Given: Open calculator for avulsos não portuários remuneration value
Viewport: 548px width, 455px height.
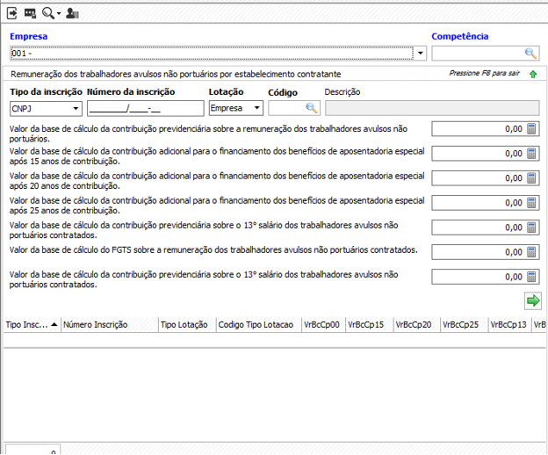Looking at the screenshot, I should (531, 129).
